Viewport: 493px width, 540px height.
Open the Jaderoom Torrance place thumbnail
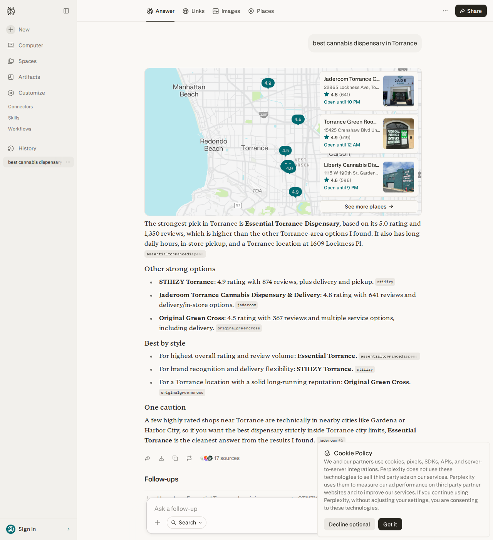(399, 91)
